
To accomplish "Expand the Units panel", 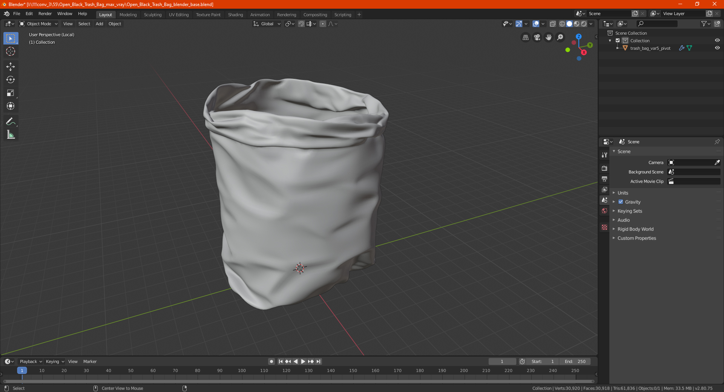I will click(623, 193).
